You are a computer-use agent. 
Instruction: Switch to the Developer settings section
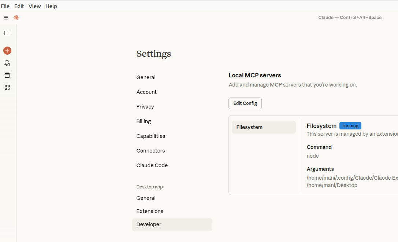(149, 224)
